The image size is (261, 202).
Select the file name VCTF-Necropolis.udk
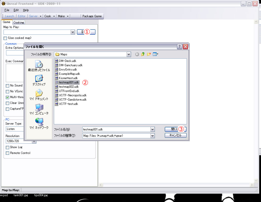(x=73, y=95)
